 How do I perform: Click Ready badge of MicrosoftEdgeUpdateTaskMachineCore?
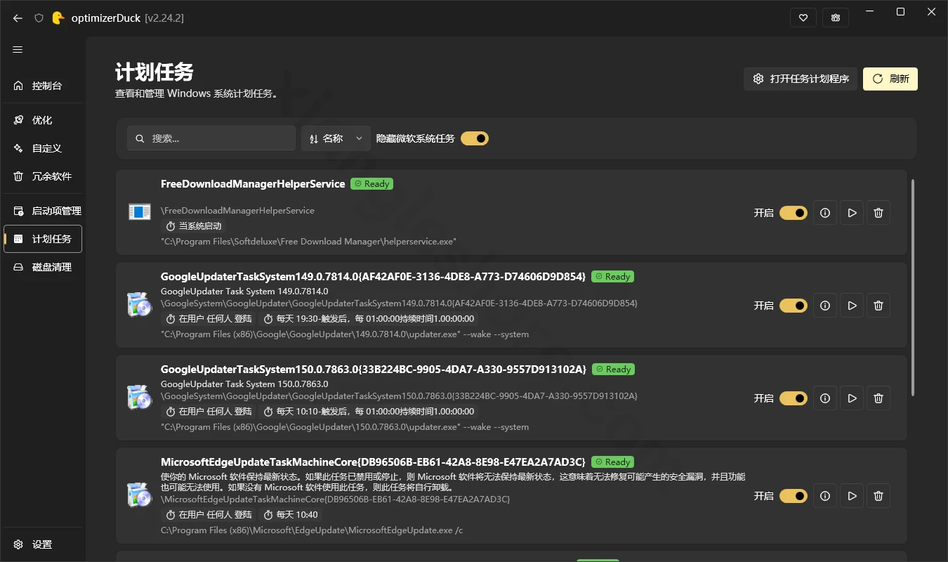(613, 462)
